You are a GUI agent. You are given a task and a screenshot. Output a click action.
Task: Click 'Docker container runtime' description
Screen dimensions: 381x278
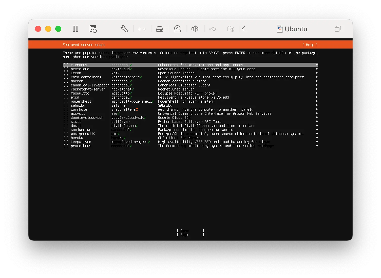182,81
